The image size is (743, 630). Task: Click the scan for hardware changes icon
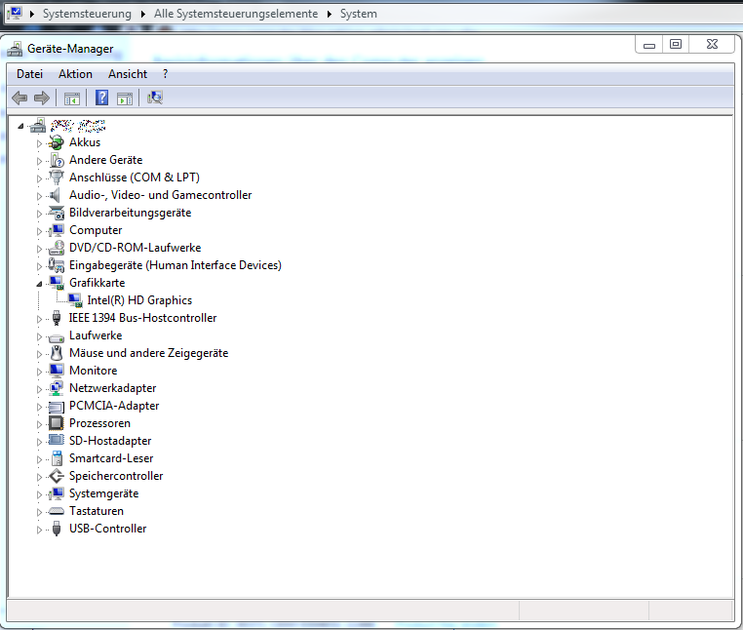point(155,98)
